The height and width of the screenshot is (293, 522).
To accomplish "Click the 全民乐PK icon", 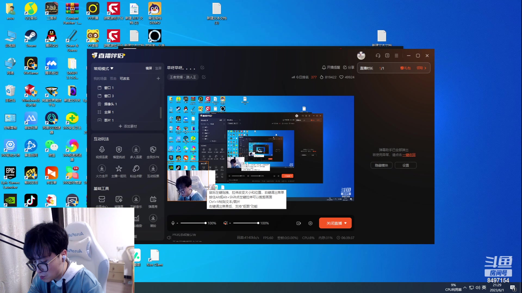I will (153, 150).
